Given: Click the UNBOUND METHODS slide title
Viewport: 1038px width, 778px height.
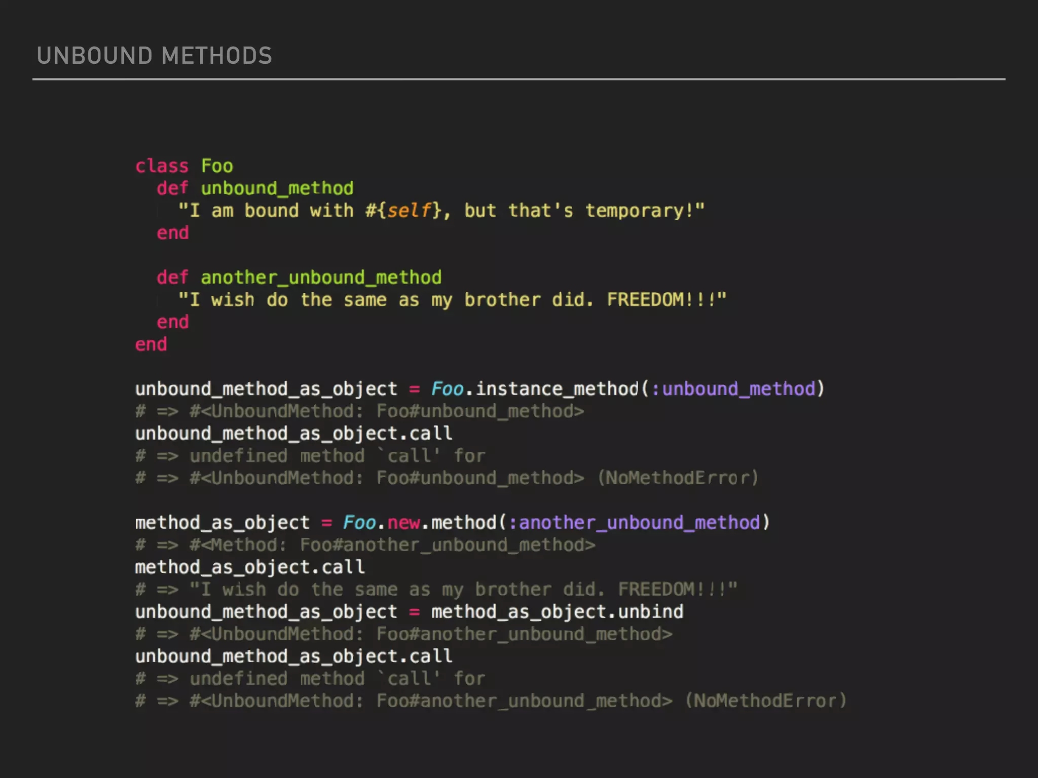Looking at the screenshot, I should click(x=154, y=56).
